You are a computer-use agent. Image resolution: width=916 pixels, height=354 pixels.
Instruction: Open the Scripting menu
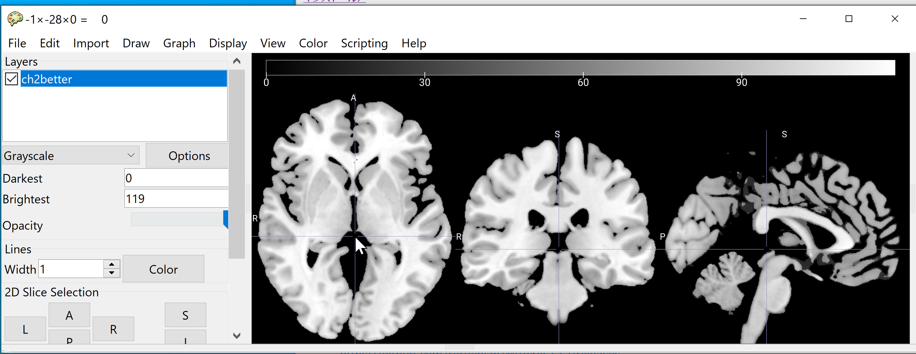(364, 43)
